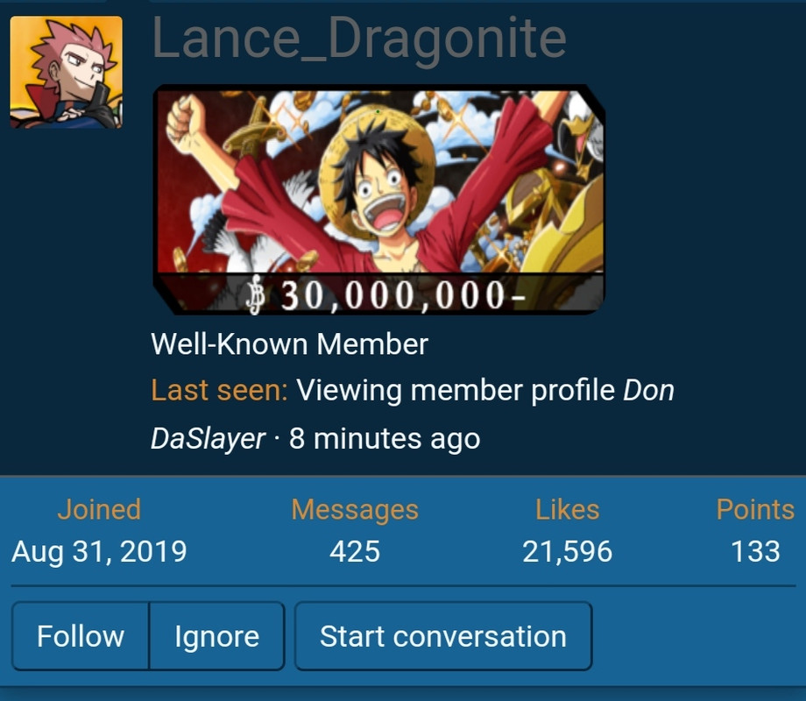This screenshot has height=701, width=806.
Task: Open the Lance_Dragonite username heading
Action: click(x=359, y=39)
